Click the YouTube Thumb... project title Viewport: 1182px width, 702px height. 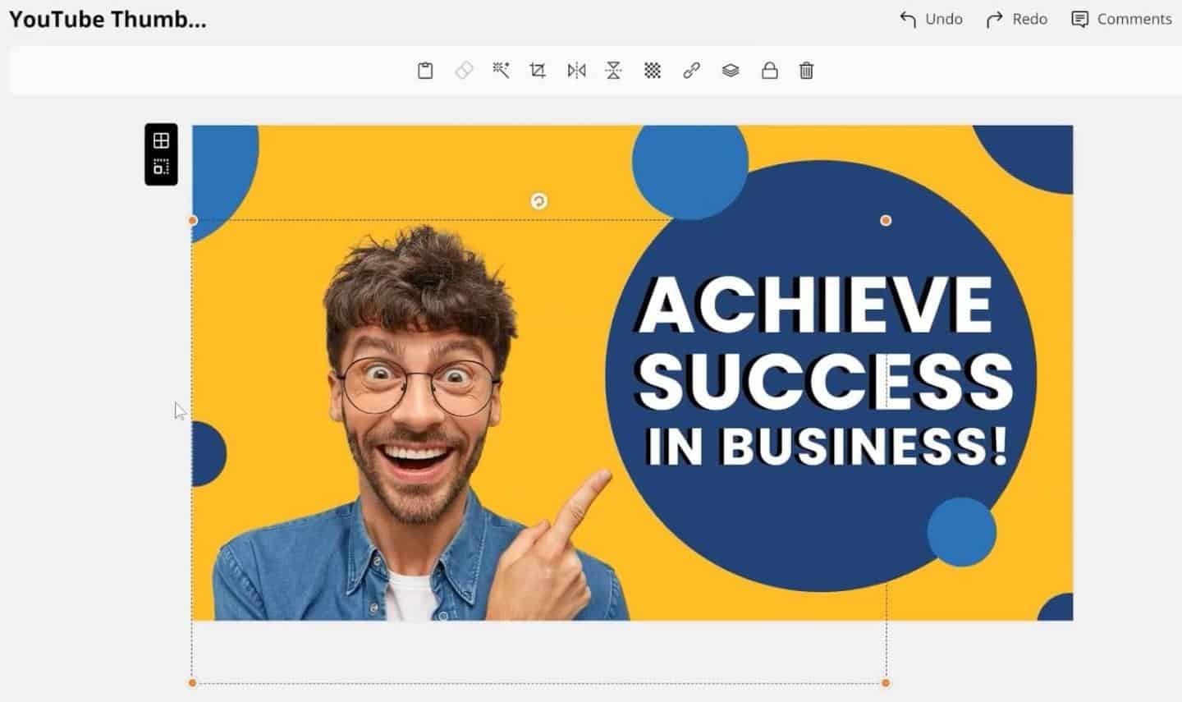(108, 19)
